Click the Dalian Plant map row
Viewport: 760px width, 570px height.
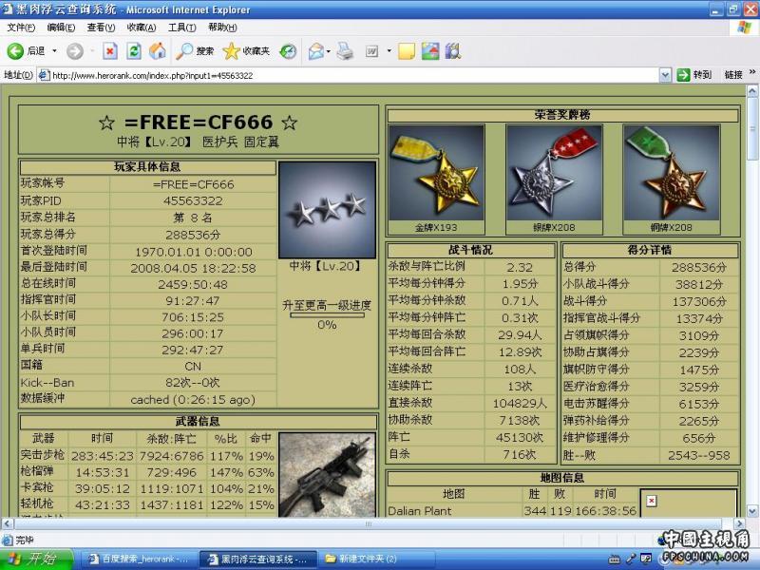coord(512,511)
